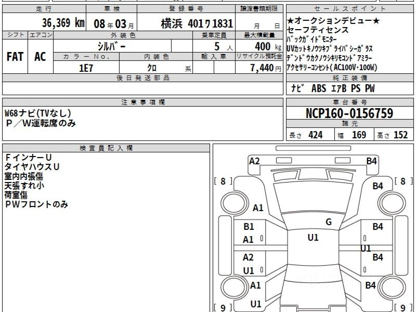Select the W68ナビ(TVなし) note

[38, 113]
